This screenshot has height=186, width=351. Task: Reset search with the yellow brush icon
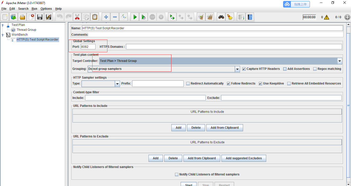click(230, 17)
